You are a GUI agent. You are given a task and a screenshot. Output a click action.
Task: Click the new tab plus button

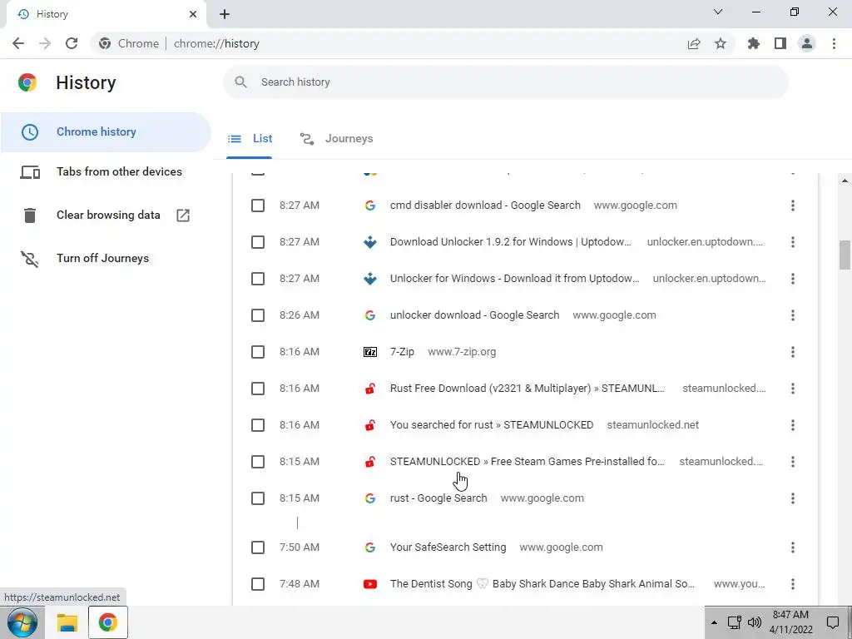225,14
